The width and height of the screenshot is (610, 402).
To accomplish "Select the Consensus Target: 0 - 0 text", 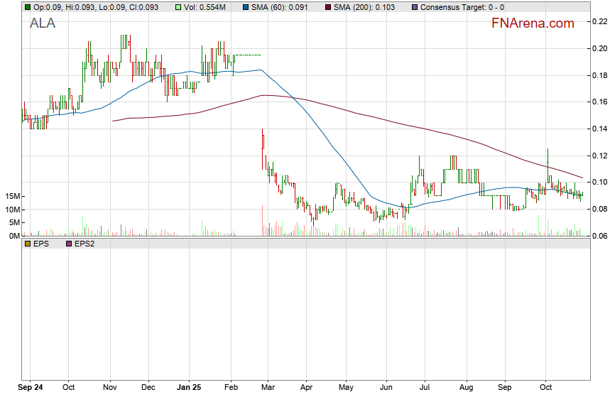I will [x=462, y=7].
